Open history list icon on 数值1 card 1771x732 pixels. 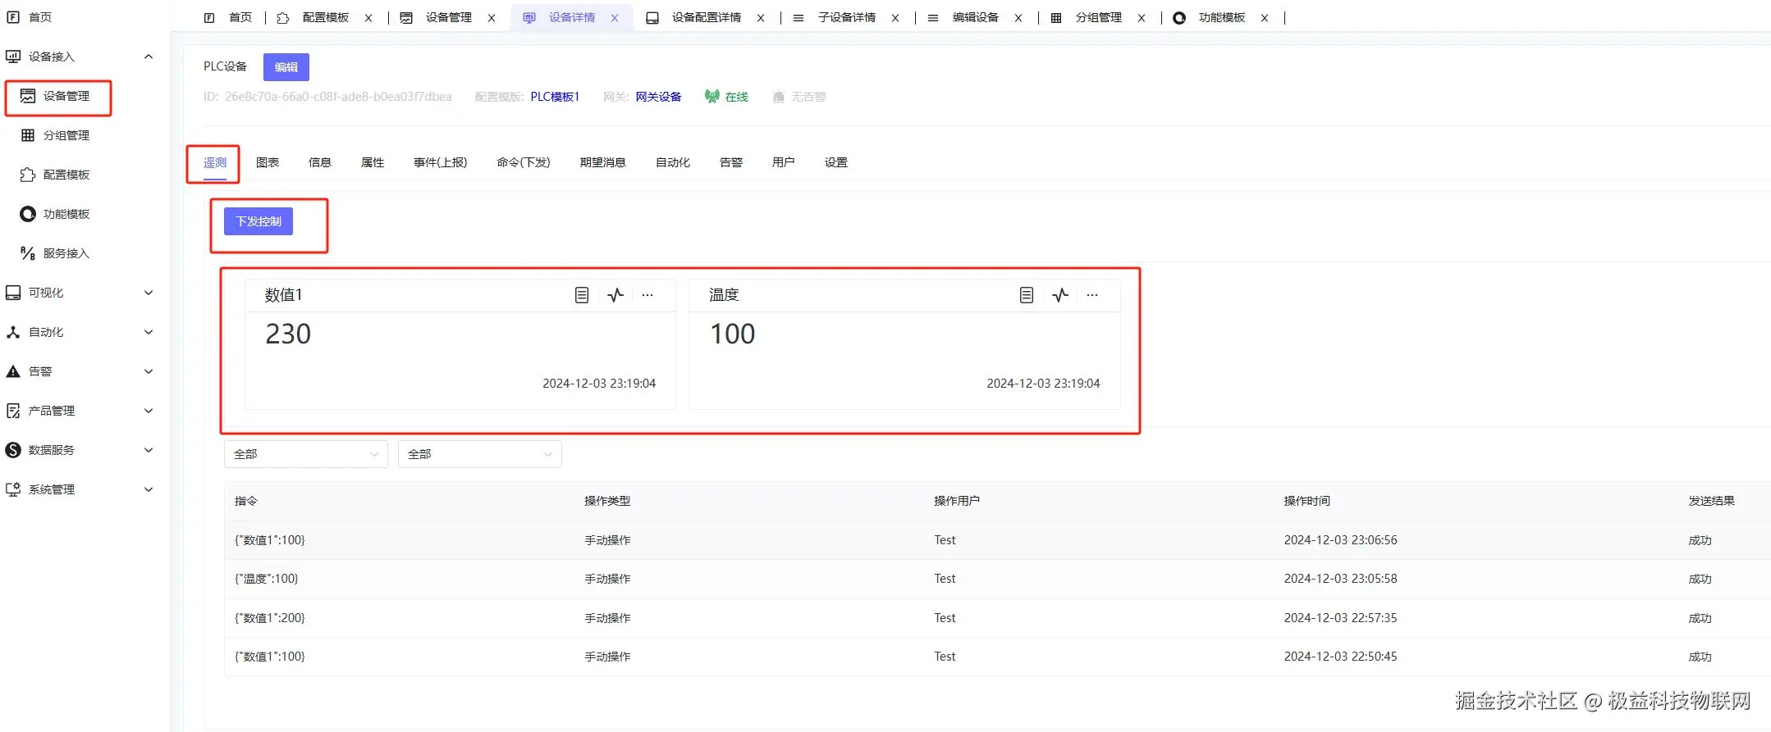(x=582, y=295)
